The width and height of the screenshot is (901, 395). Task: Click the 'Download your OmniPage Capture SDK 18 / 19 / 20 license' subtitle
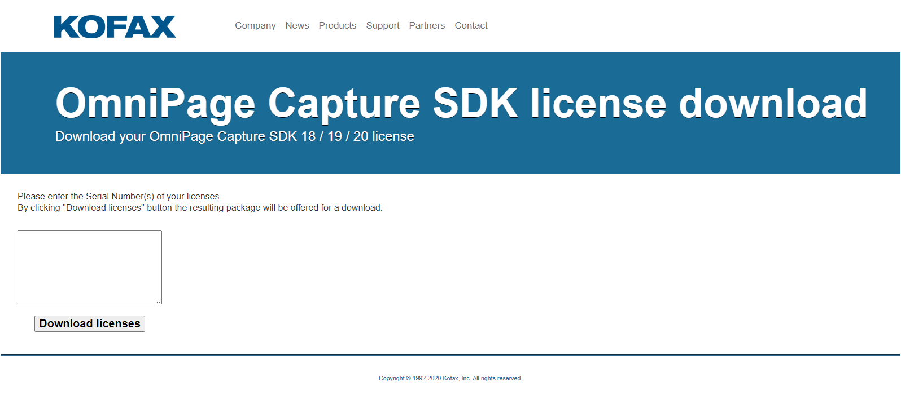(235, 136)
